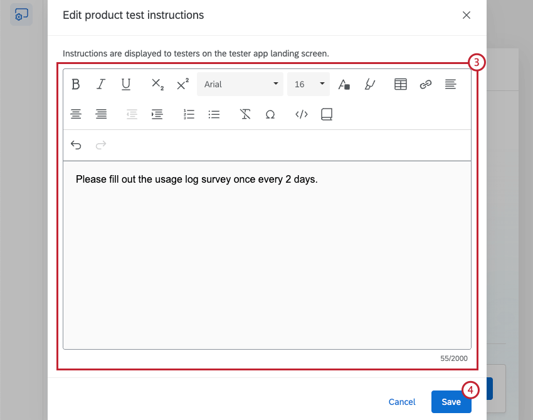The width and height of the screenshot is (533, 420).
Task: Remove formatting from selected text
Action: point(245,114)
